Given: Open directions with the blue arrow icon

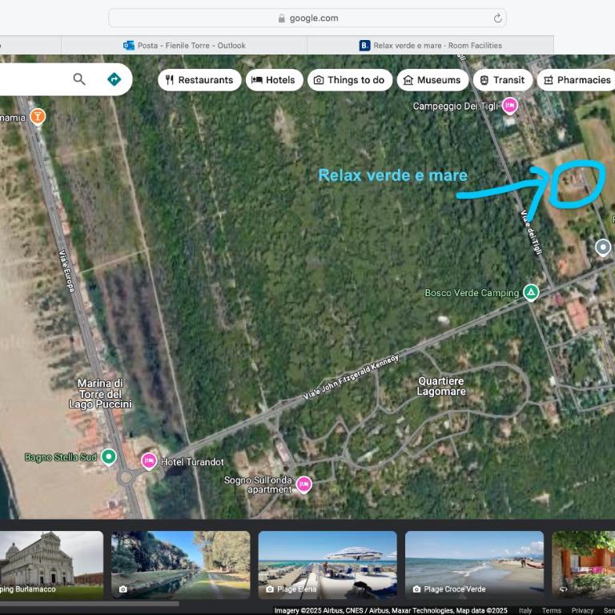Looking at the screenshot, I should [115, 79].
